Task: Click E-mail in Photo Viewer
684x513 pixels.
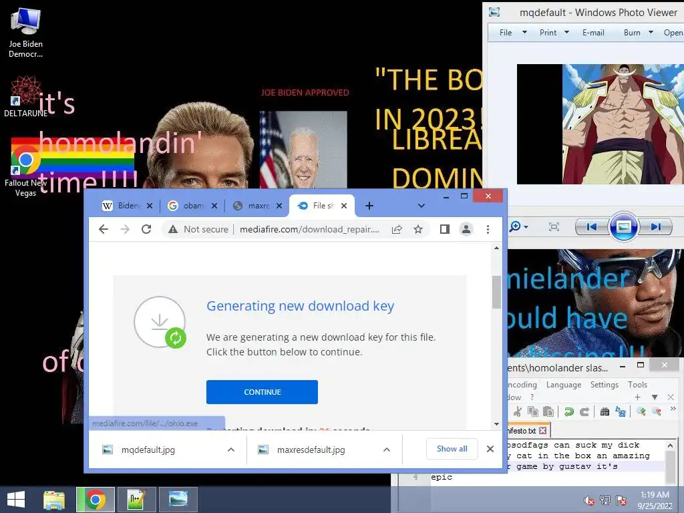Action: click(x=593, y=33)
